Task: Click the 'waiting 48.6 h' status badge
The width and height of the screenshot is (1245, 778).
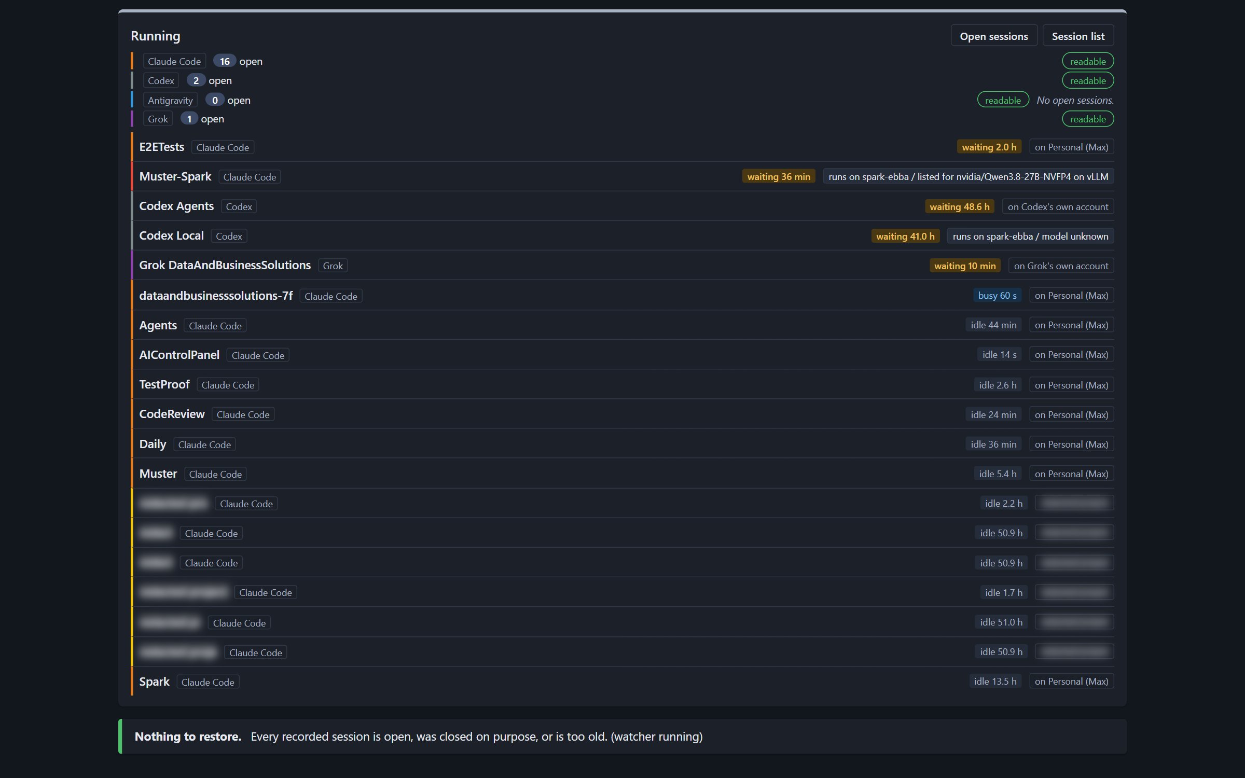Action: coord(960,206)
